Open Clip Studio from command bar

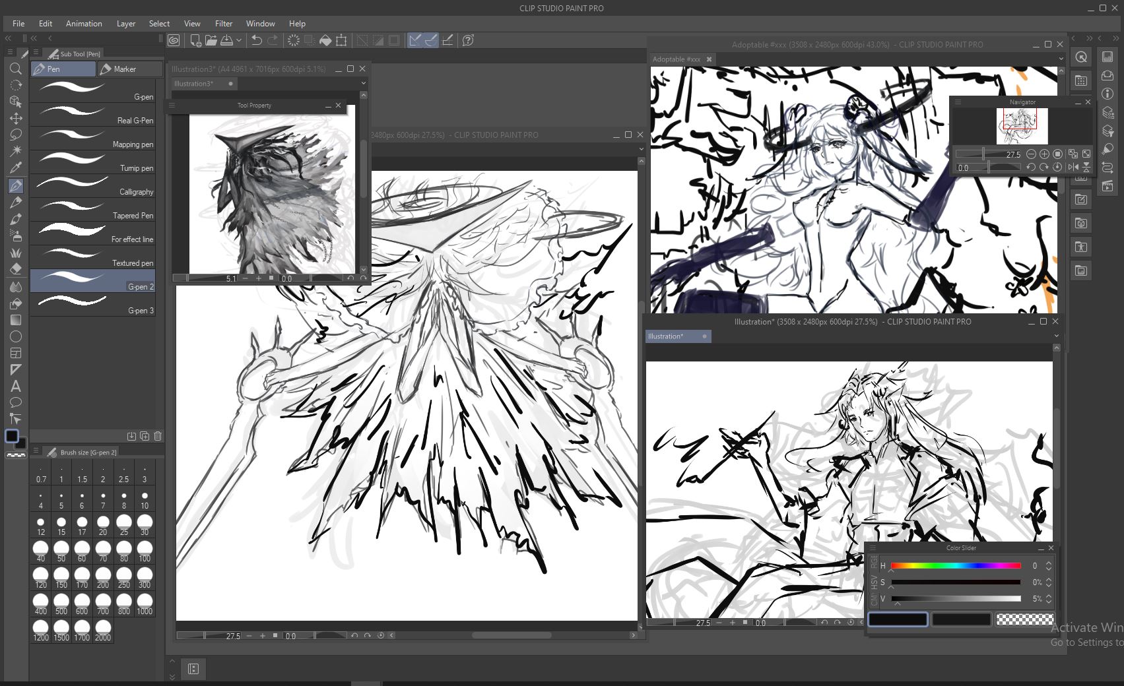[174, 40]
